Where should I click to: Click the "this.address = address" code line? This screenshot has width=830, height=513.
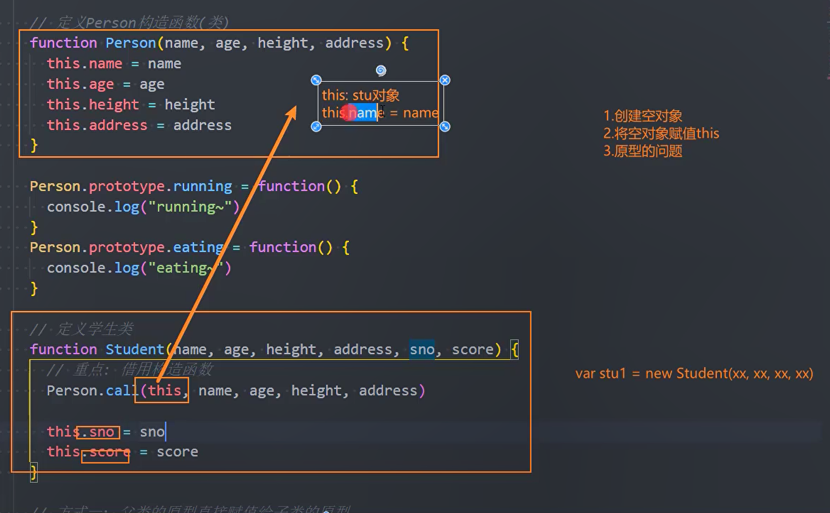[139, 126]
